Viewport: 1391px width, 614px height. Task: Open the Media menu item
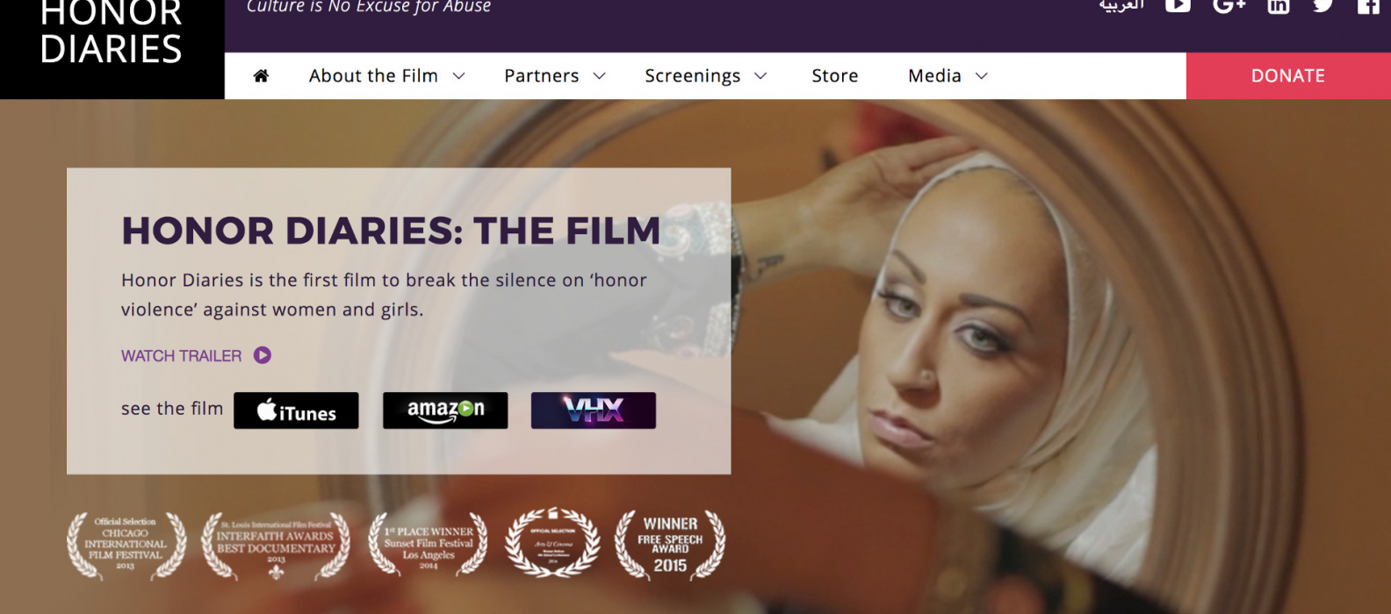coord(934,76)
